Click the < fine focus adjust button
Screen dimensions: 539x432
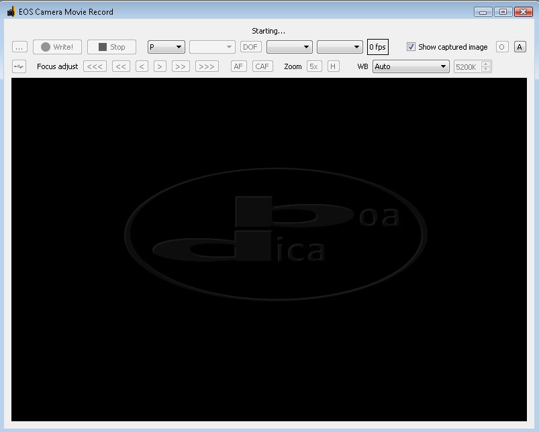(x=142, y=66)
